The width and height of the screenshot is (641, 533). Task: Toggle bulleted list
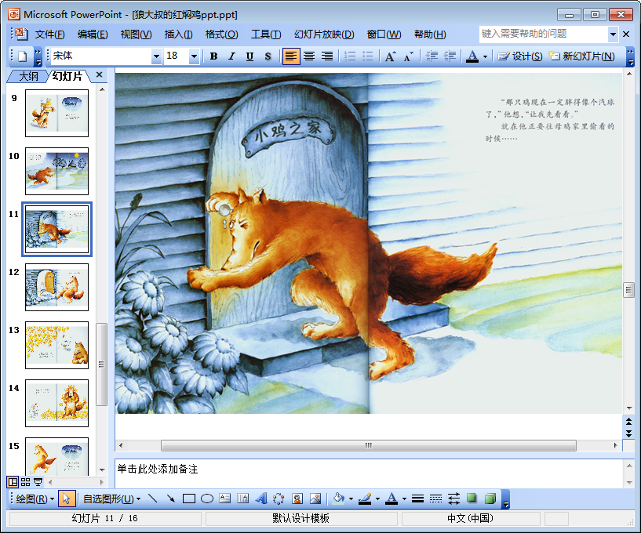point(368,56)
